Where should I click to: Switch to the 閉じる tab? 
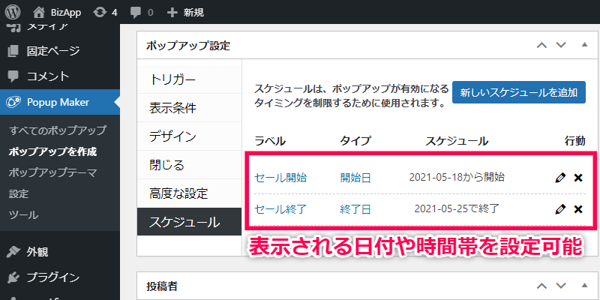pos(190,165)
